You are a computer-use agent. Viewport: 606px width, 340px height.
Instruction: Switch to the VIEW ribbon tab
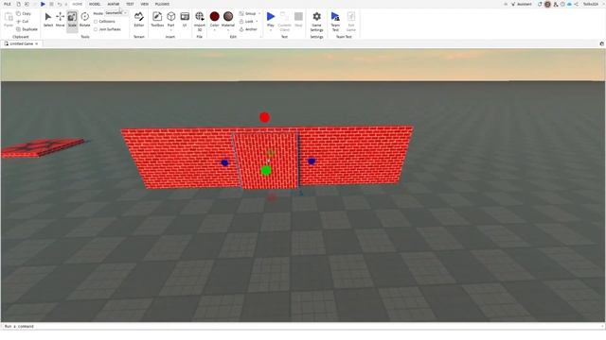click(145, 4)
